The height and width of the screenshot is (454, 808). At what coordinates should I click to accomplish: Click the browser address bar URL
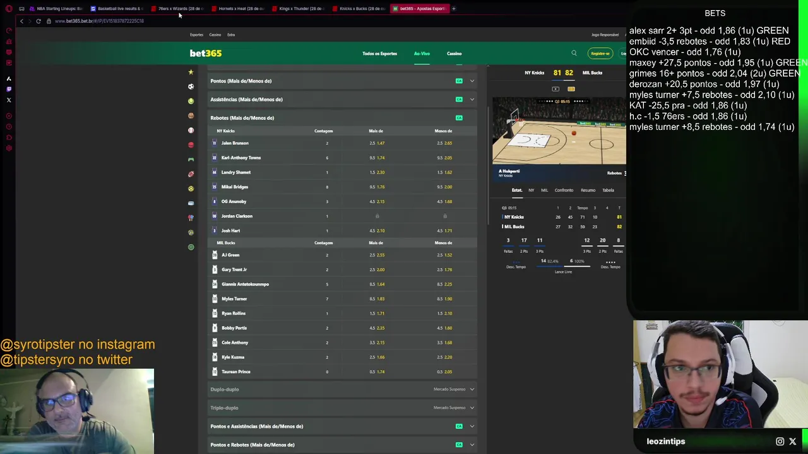[x=99, y=21]
